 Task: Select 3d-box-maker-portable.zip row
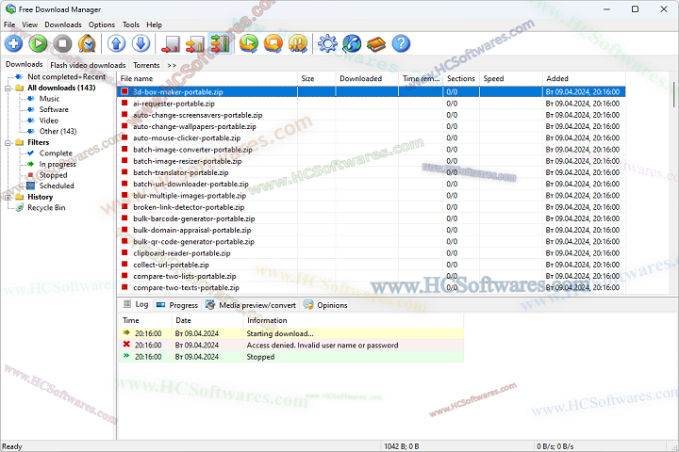372,91
